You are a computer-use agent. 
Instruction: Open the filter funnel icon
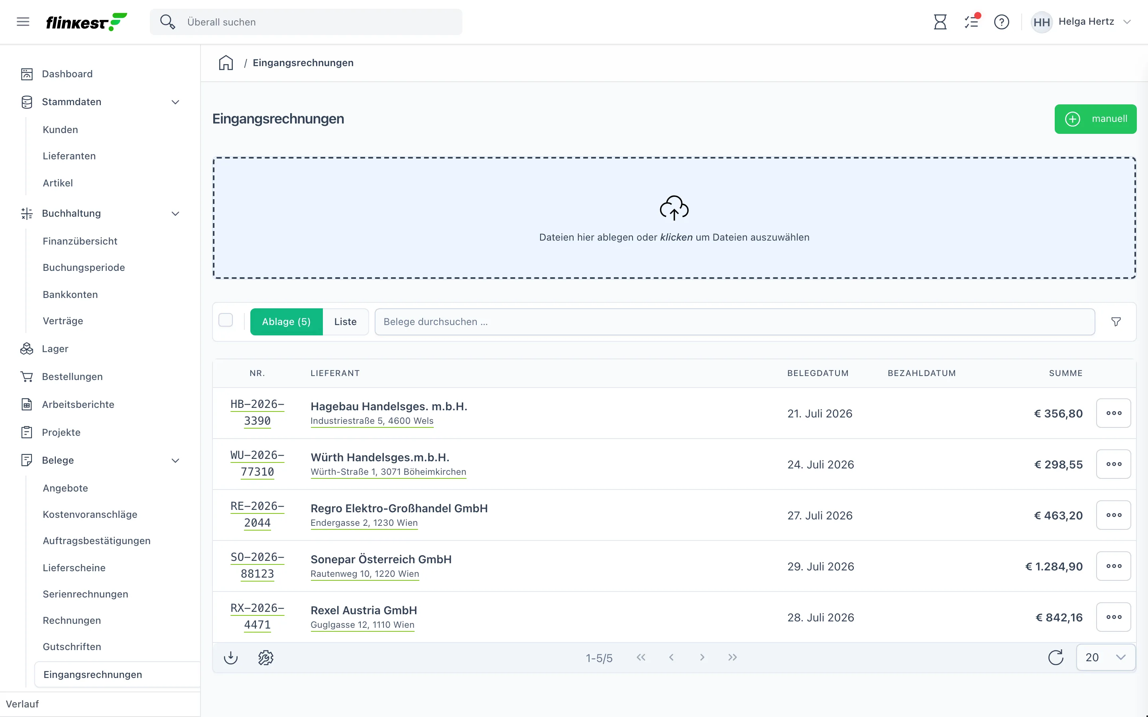click(x=1116, y=321)
